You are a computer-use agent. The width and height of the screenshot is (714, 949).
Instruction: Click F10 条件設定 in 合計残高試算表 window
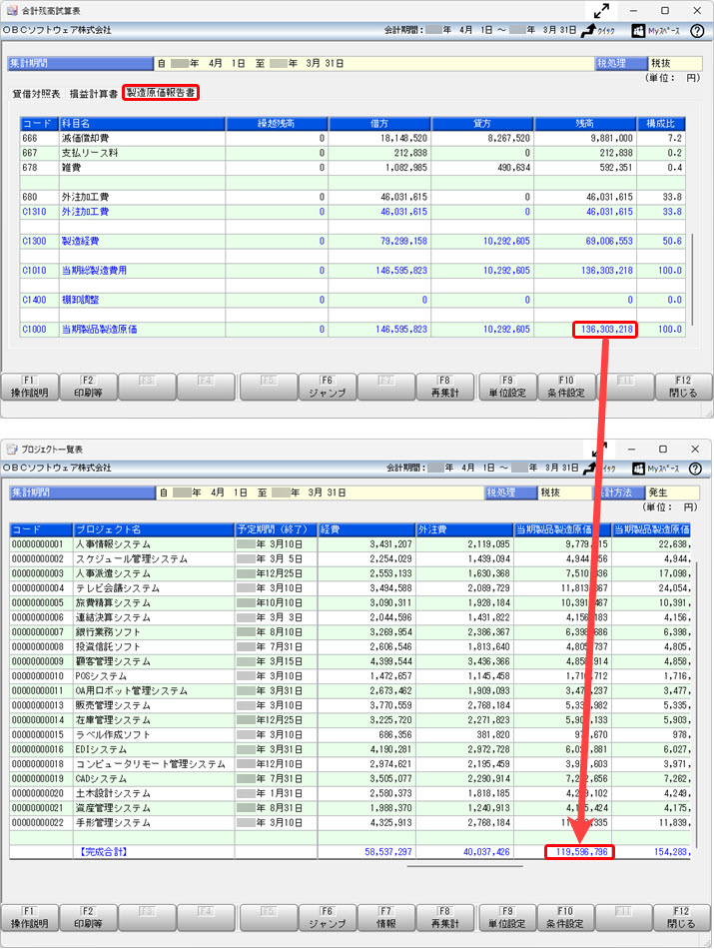[x=566, y=387]
